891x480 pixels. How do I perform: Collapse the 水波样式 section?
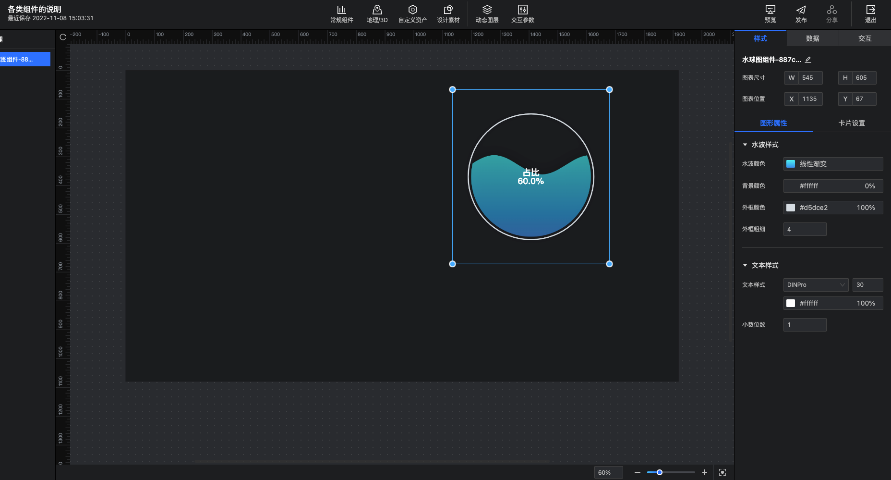click(x=745, y=145)
